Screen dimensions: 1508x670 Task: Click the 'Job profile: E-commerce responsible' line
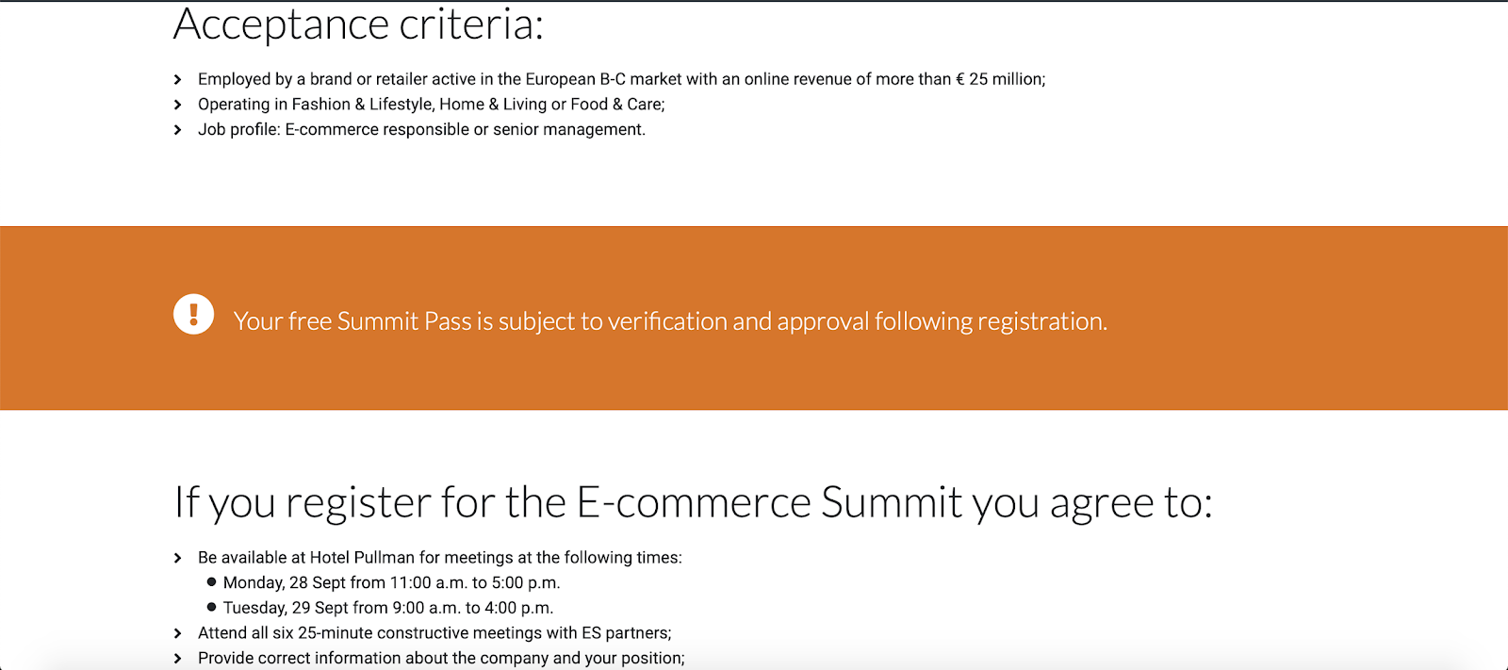[x=421, y=130]
